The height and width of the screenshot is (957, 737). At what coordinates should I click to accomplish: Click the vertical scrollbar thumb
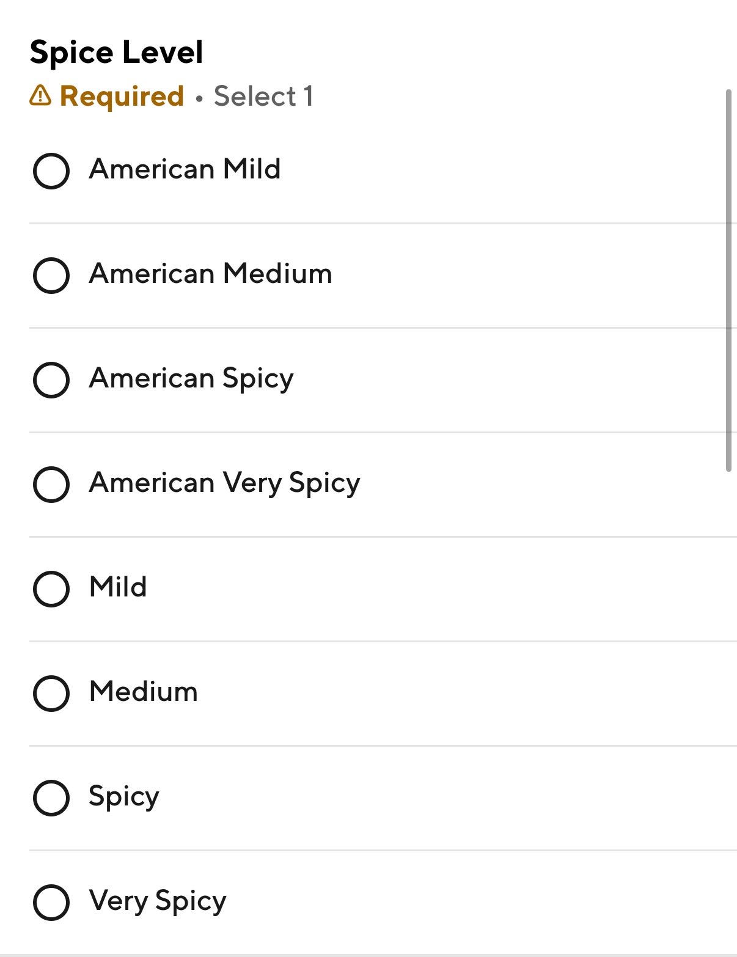(728, 280)
